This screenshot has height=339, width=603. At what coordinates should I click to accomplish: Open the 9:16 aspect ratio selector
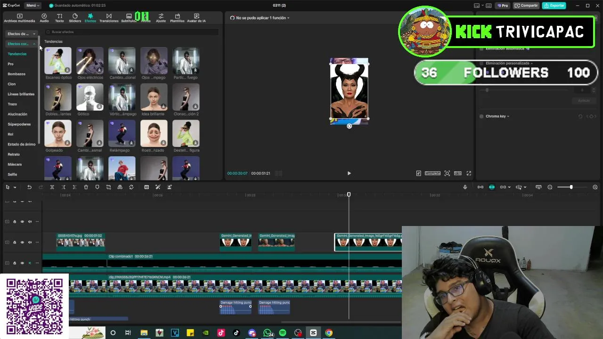tap(457, 173)
